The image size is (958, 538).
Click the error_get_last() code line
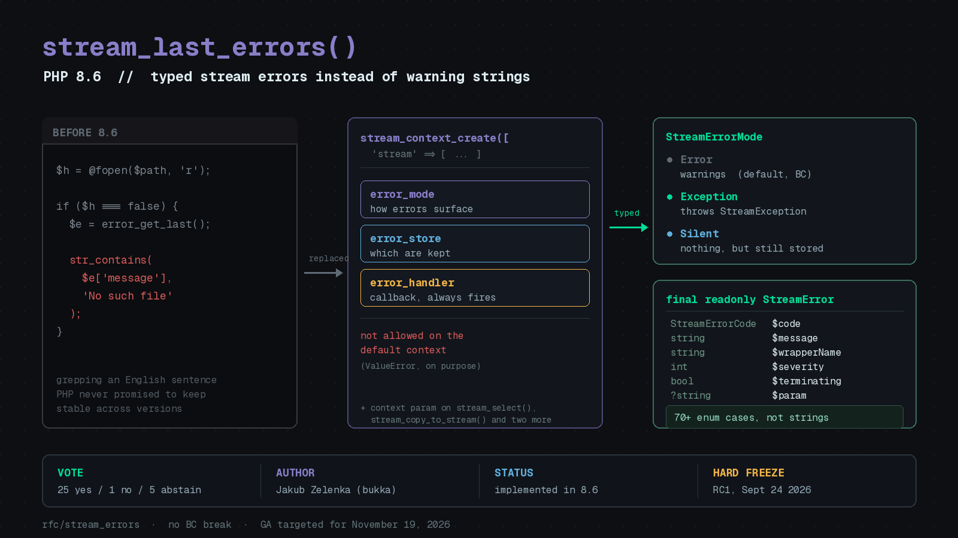point(140,224)
